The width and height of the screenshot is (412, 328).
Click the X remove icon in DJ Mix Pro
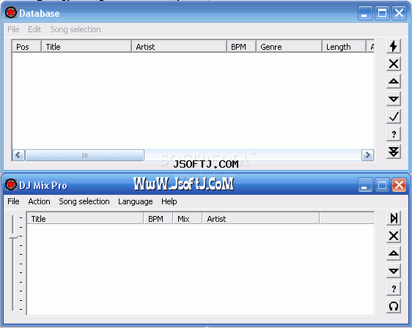click(394, 236)
